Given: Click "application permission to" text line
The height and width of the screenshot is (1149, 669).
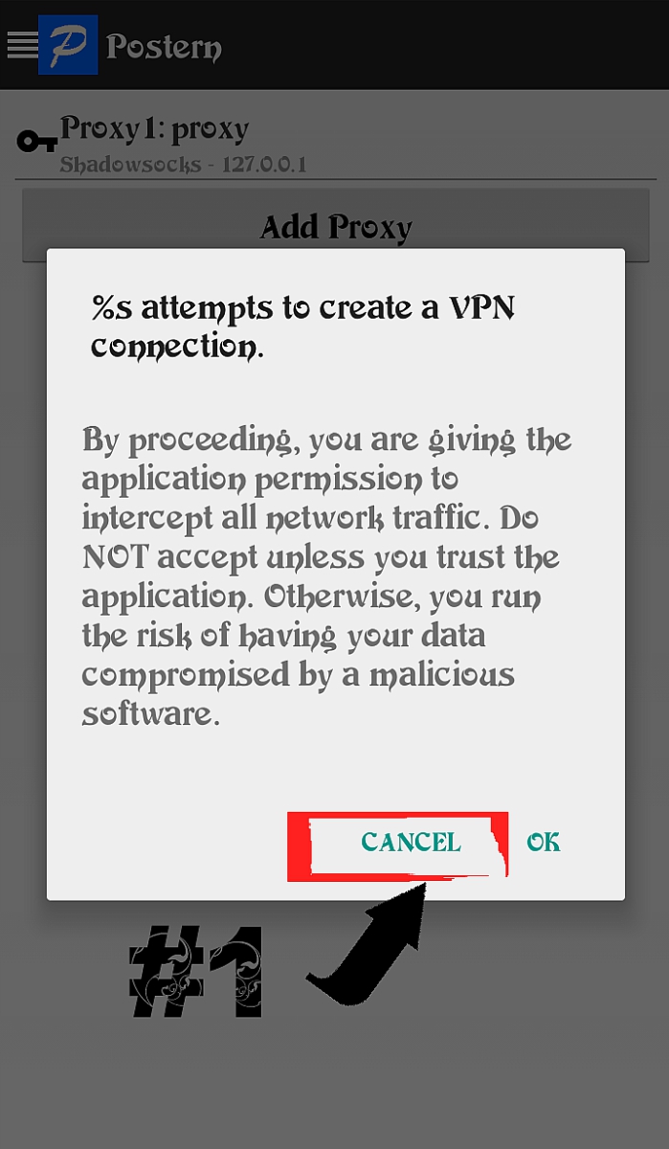Looking at the screenshot, I should click(270, 480).
